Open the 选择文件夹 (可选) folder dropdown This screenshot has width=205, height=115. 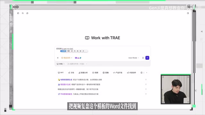click(77, 64)
